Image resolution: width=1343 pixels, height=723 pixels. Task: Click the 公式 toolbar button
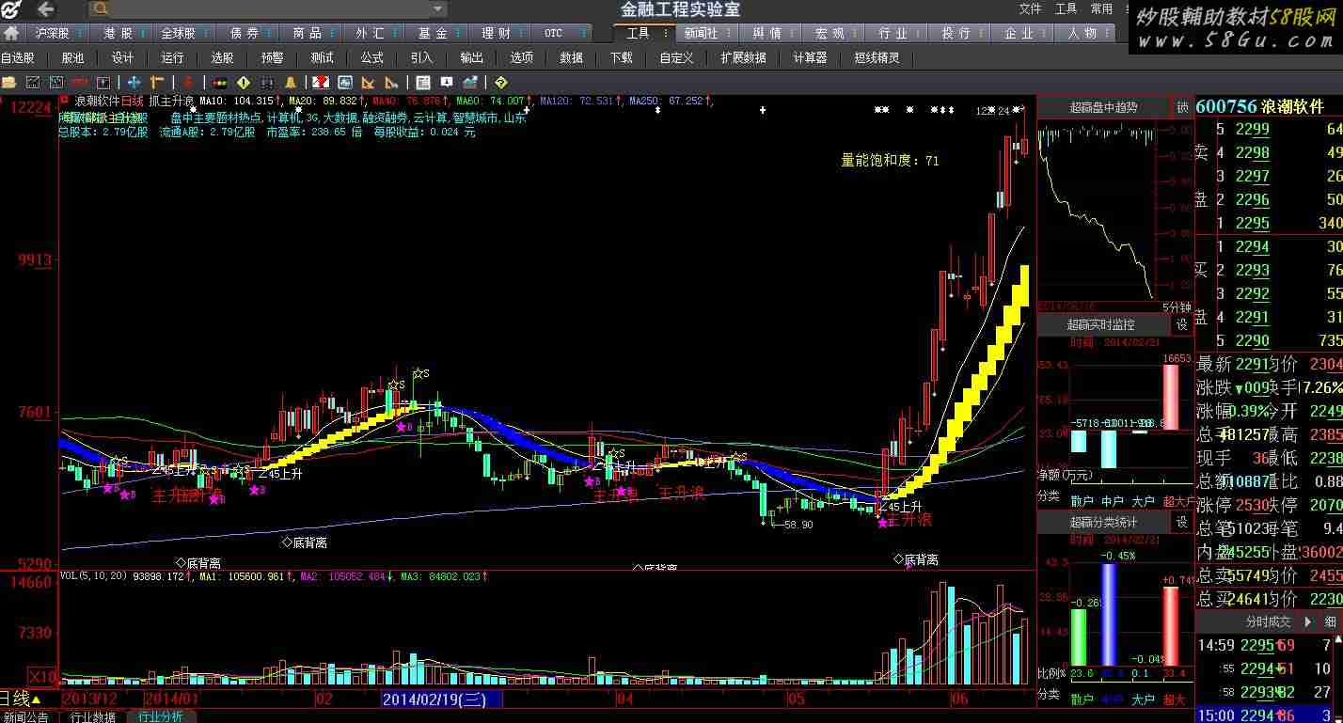371,57
